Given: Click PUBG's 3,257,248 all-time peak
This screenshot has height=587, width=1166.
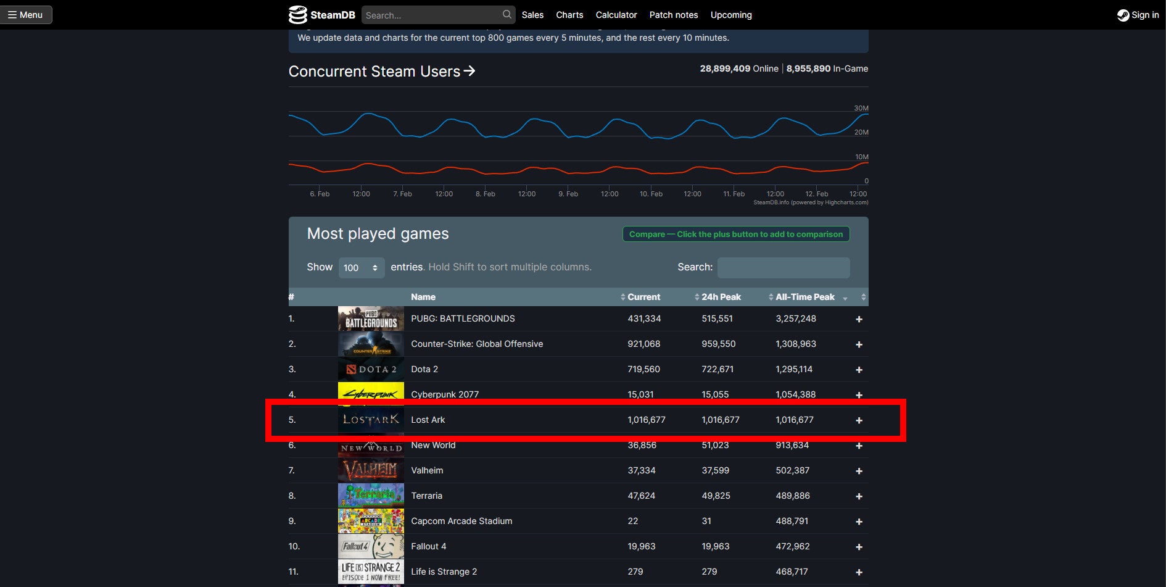Looking at the screenshot, I should coord(796,318).
